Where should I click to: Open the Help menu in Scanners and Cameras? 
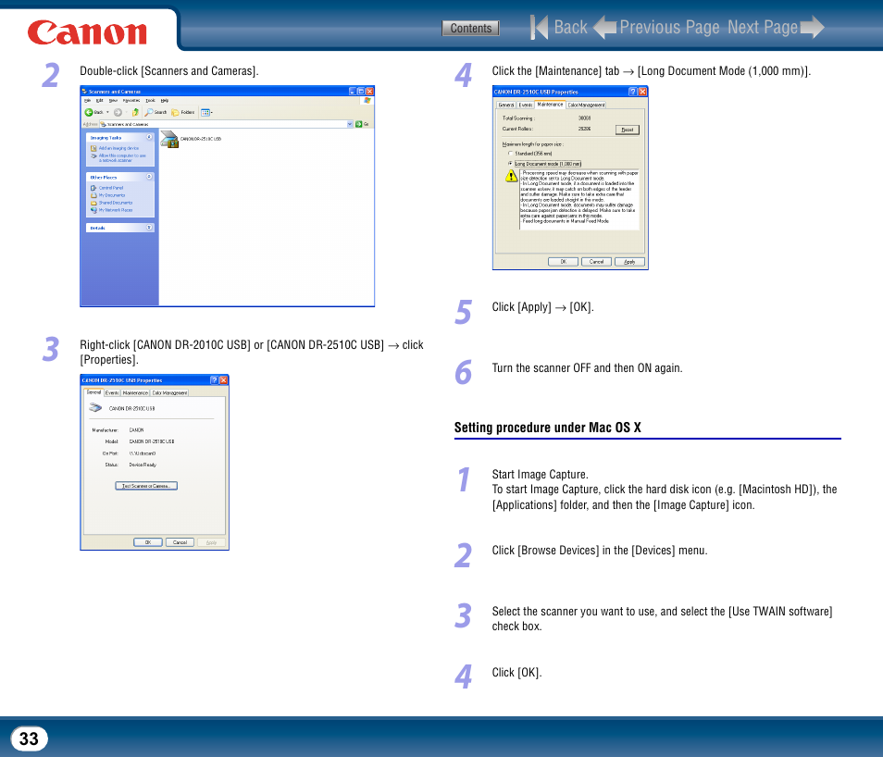[165, 100]
